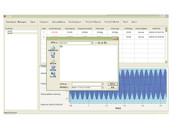
Task: Click date cell 2008-01-01 00:02:28
Action: point(156,37)
